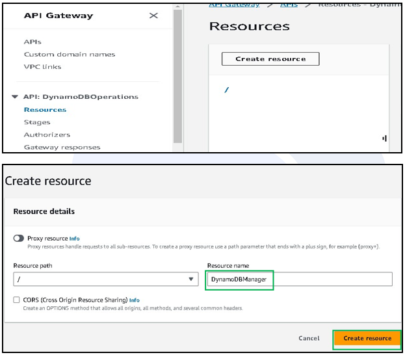Enable the CORS checkbox
Image resolution: width=405 pixels, height=355 pixels.
[16, 300]
